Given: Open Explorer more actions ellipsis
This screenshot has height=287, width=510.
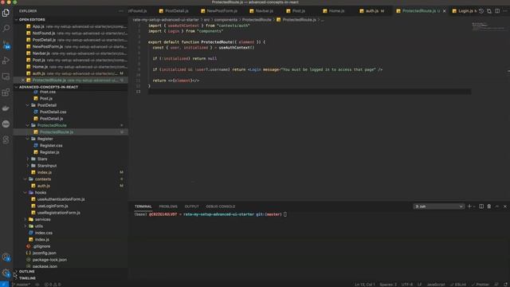Looking at the screenshot, I should tap(121, 11).
